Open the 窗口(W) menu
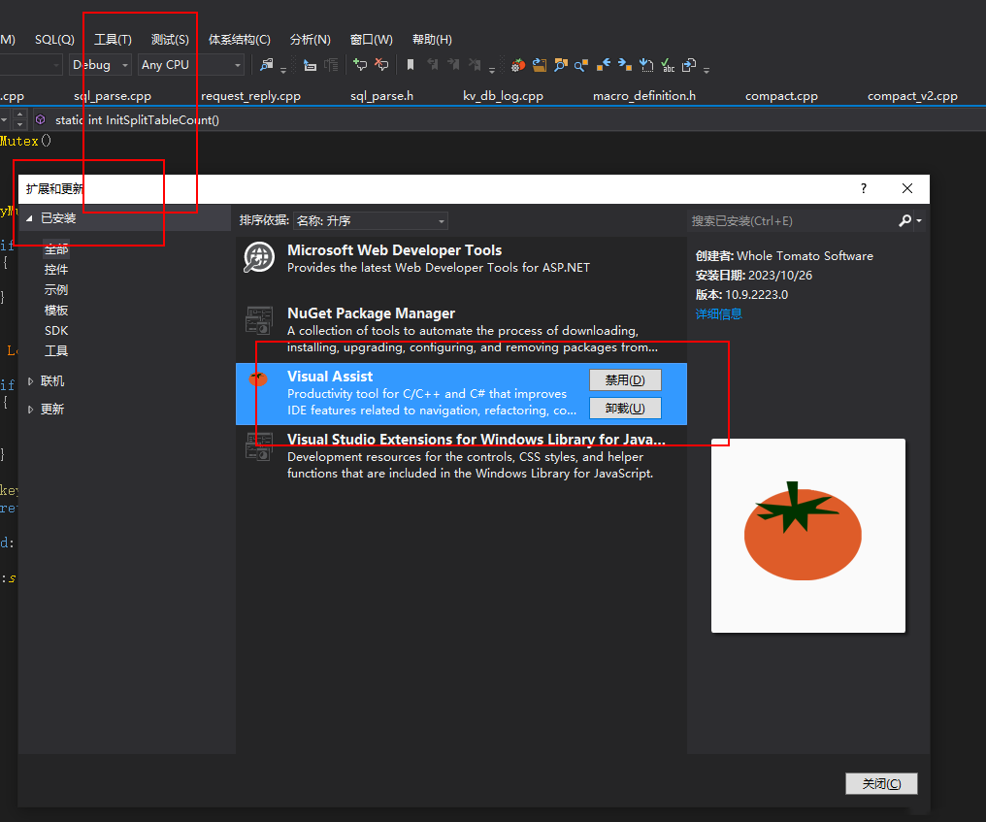The height and width of the screenshot is (822, 986). 371,40
